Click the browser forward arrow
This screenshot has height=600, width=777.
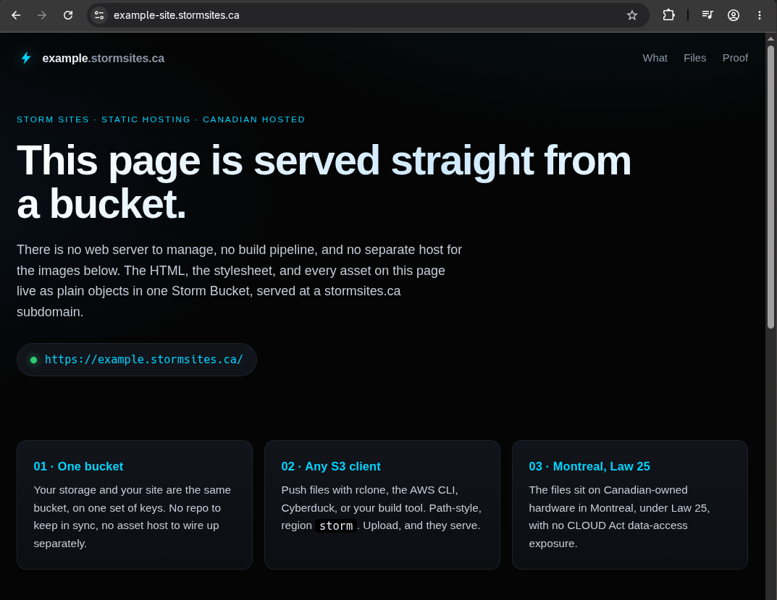[42, 15]
